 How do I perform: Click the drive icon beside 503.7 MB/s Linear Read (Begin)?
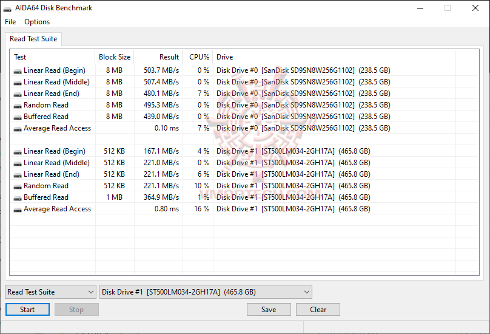click(x=18, y=72)
